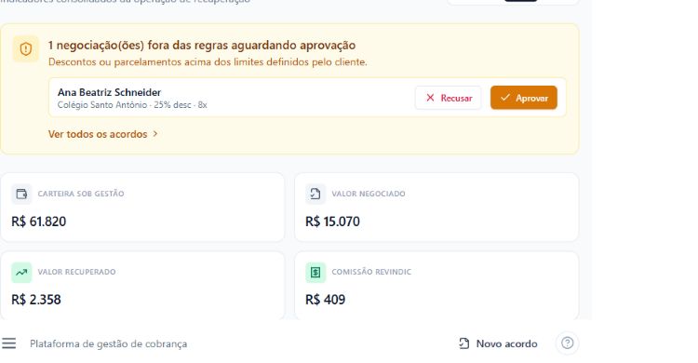The image size is (698, 363).
Task: Click the Valor recuperado trend arrow icon
Action: (x=21, y=272)
